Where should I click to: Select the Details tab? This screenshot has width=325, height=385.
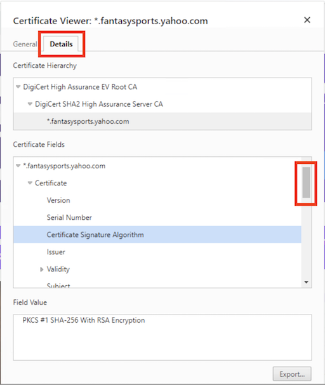[61, 44]
